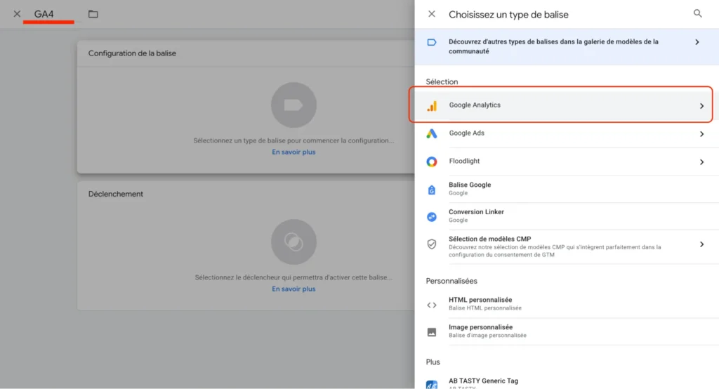Click the Personnalisées section label
This screenshot has height=389, width=719.
pyautogui.click(x=451, y=281)
